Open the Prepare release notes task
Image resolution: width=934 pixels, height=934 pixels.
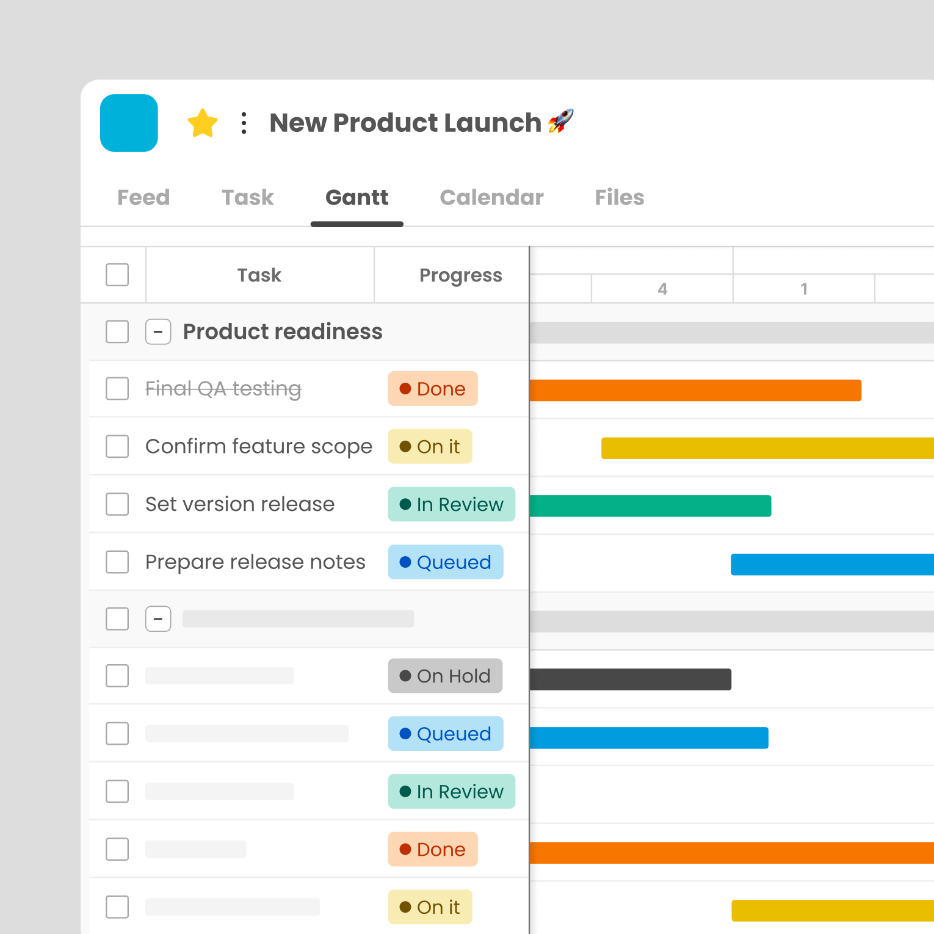pyautogui.click(x=255, y=562)
